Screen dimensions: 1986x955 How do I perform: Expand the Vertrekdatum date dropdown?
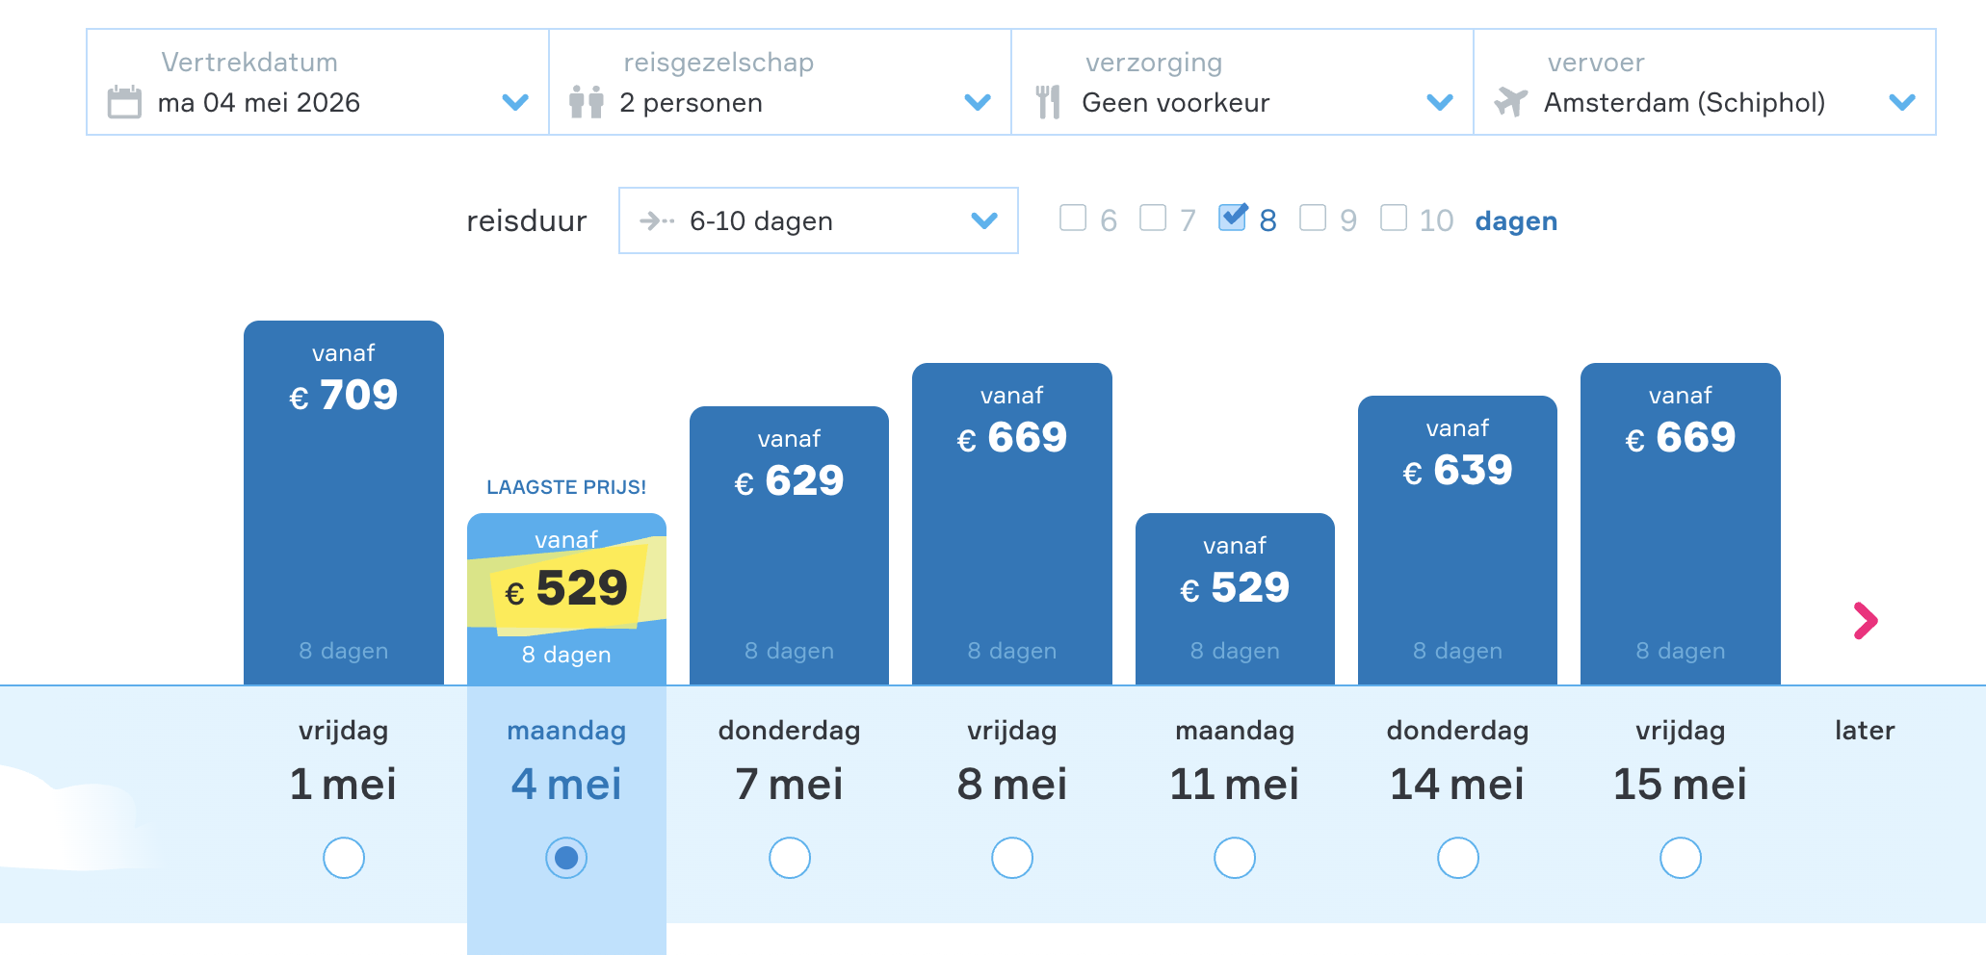click(x=515, y=102)
